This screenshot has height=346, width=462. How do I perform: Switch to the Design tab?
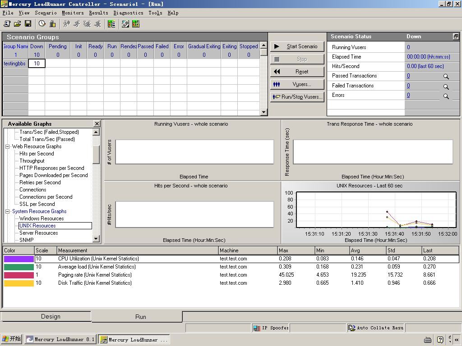click(x=46, y=317)
